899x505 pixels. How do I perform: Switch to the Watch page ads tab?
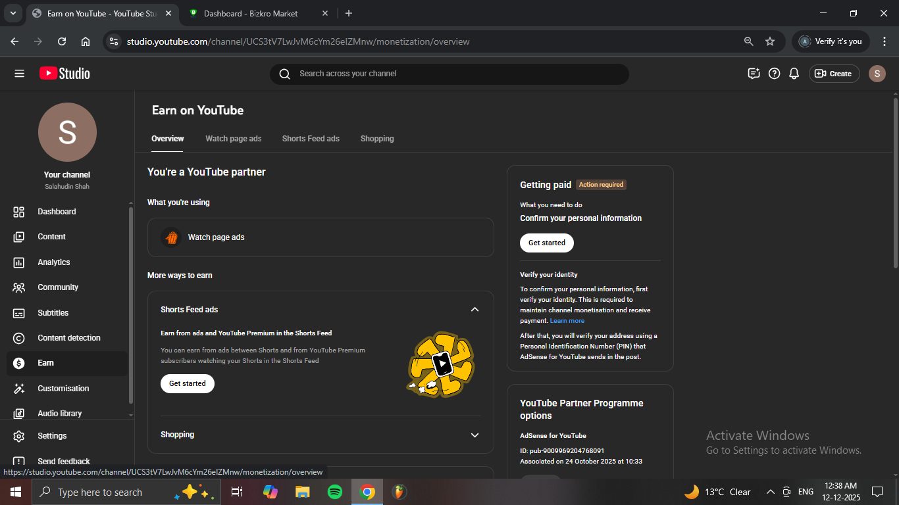tap(233, 139)
